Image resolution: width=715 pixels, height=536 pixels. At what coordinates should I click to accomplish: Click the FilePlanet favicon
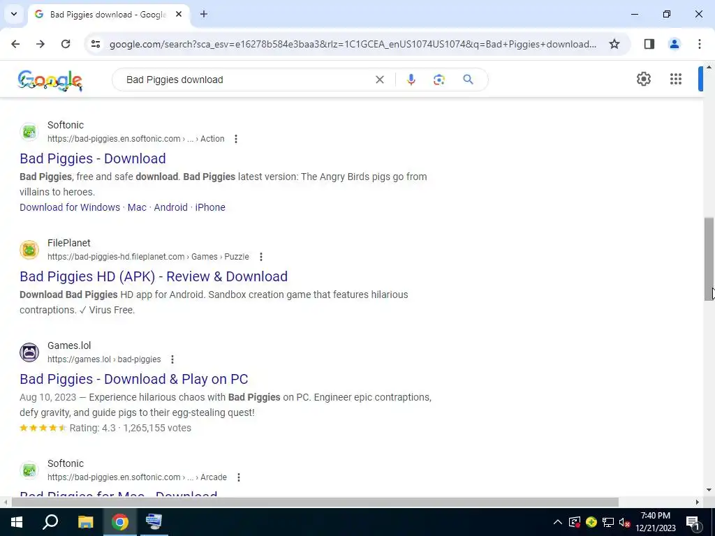click(x=29, y=251)
